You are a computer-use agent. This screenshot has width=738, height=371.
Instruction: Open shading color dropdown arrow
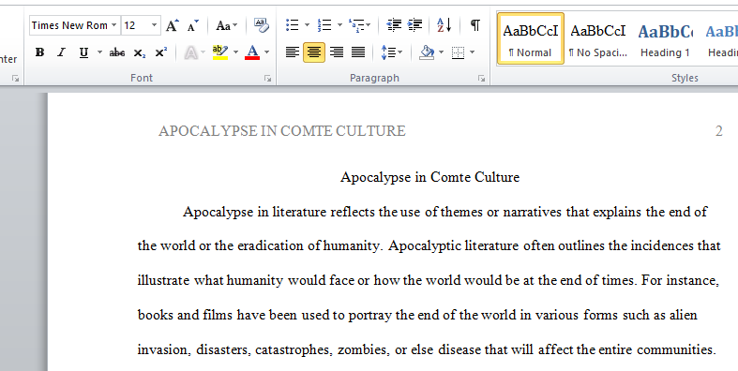pyautogui.click(x=441, y=52)
